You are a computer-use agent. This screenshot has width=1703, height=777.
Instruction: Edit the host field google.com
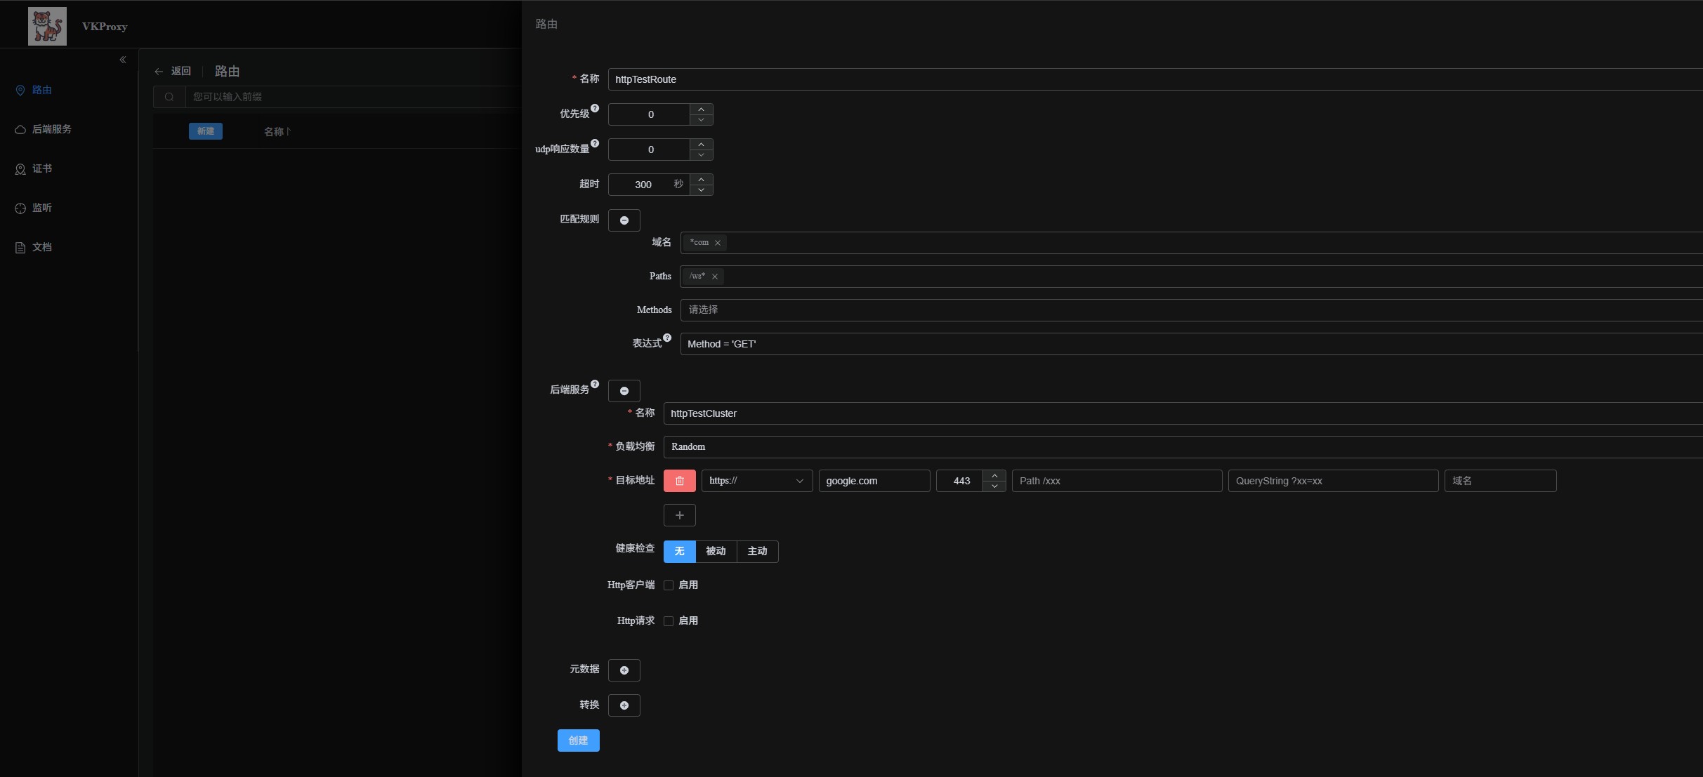tap(874, 481)
